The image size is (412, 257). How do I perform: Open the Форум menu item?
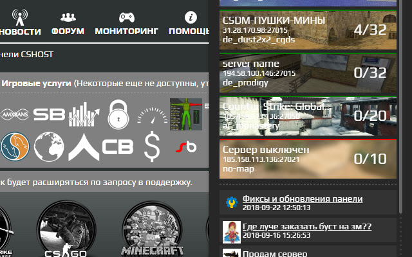(68, 24)
